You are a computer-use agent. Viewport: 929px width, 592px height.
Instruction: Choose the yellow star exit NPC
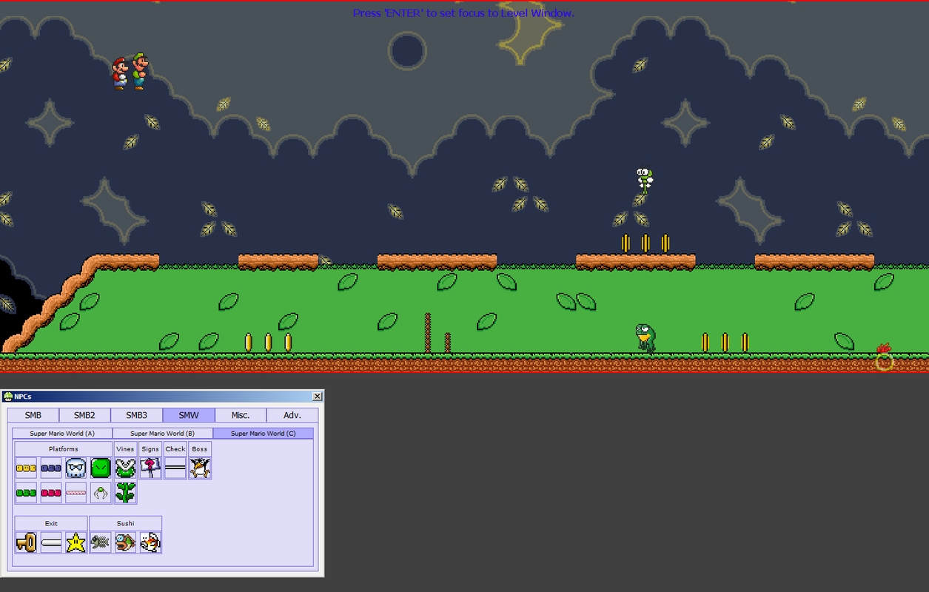[x=76, y=542]
